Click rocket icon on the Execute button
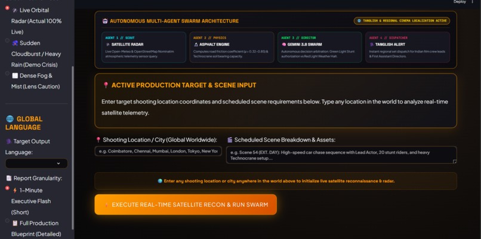 pyautogui.click(x=107, y=204)
